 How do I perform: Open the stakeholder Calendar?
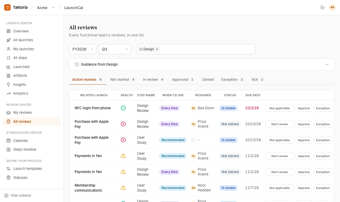pos(32,141)
